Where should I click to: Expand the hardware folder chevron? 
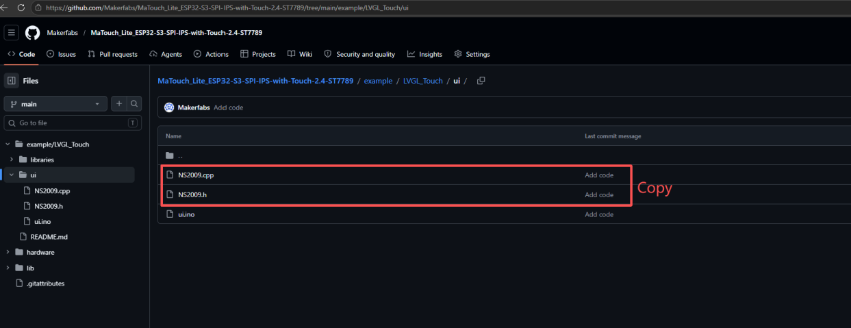point(8,252)
